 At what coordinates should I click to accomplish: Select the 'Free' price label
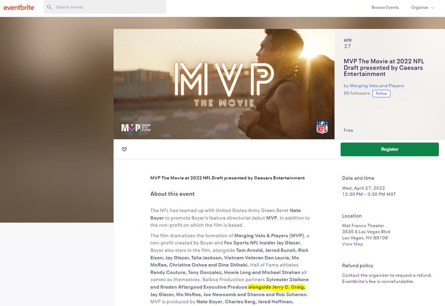[x=348, y=130]
